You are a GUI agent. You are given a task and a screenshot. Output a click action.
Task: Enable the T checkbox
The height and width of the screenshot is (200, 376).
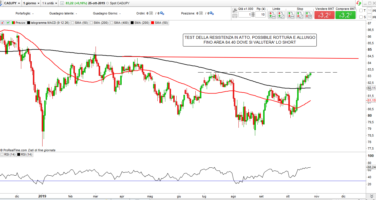361,10
